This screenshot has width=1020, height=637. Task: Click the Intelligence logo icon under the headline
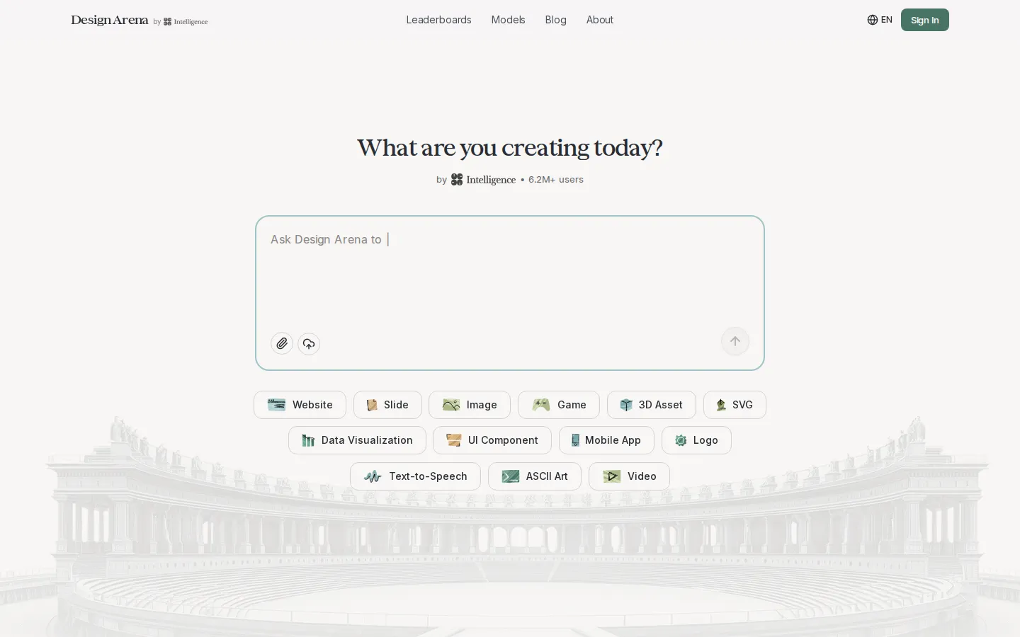click(457, 180)
